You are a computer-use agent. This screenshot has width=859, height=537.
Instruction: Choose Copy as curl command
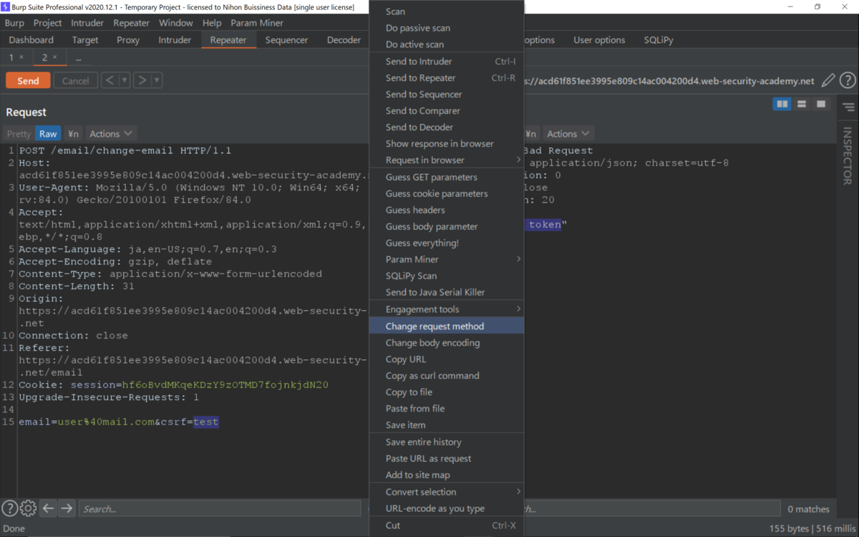coord(446,375)
